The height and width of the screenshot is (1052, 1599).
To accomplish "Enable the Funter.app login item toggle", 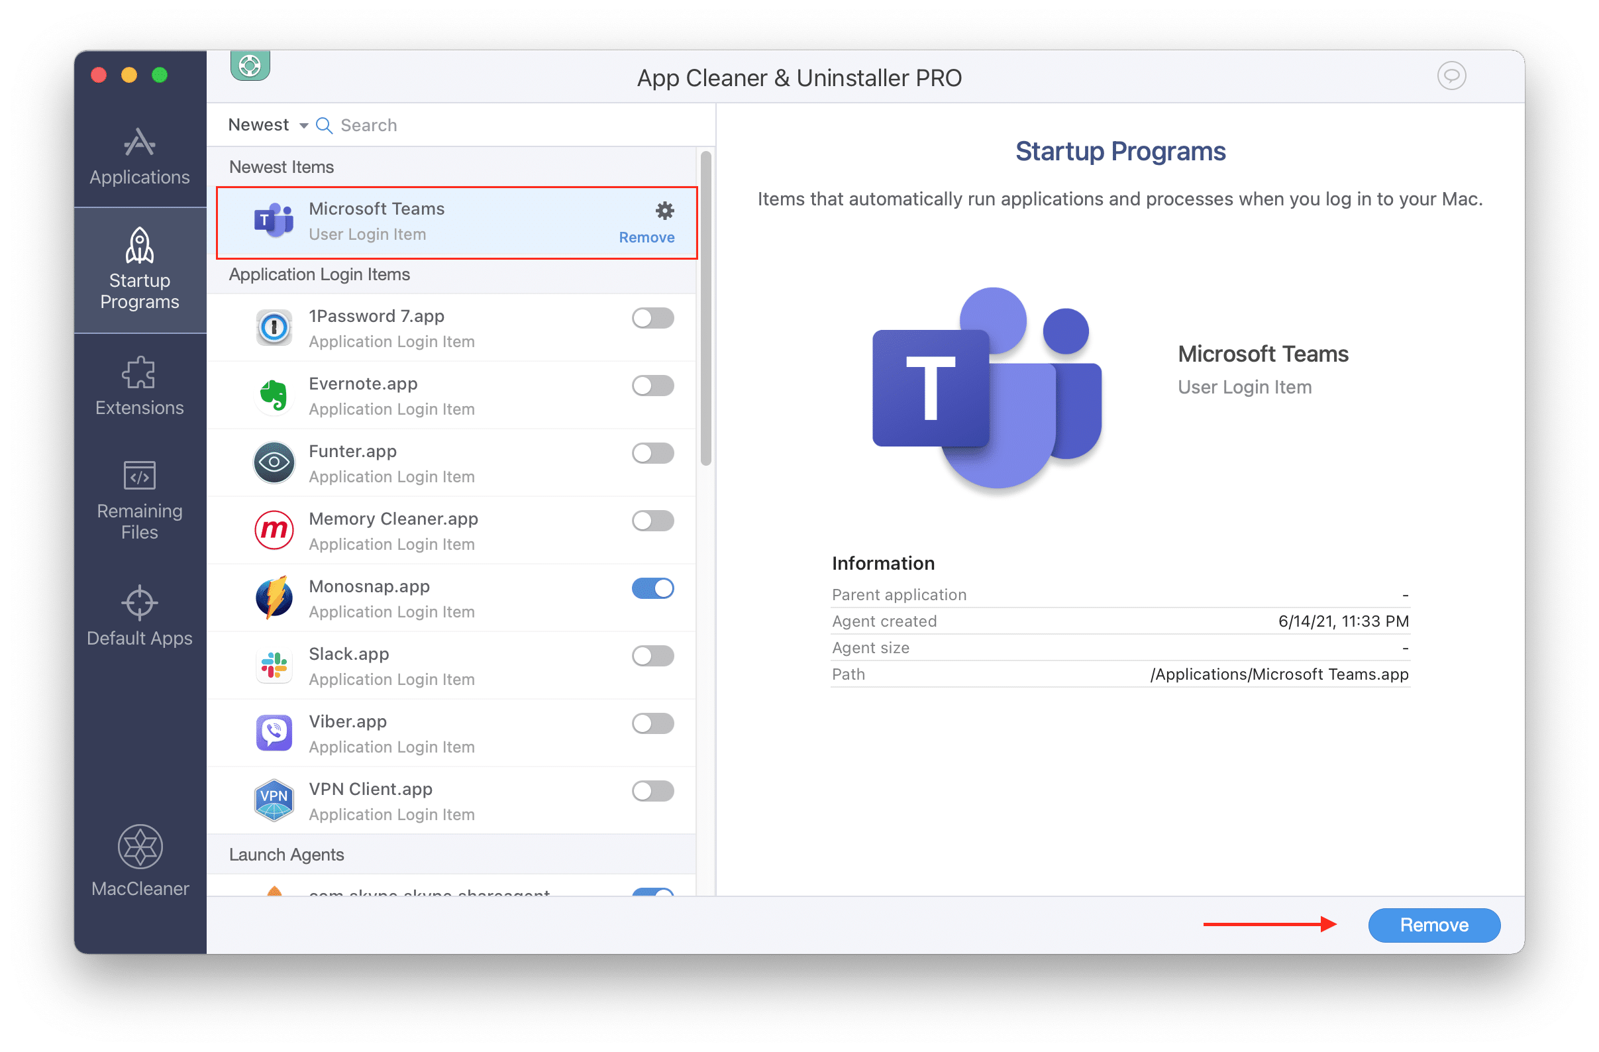I will coord(652,453).
